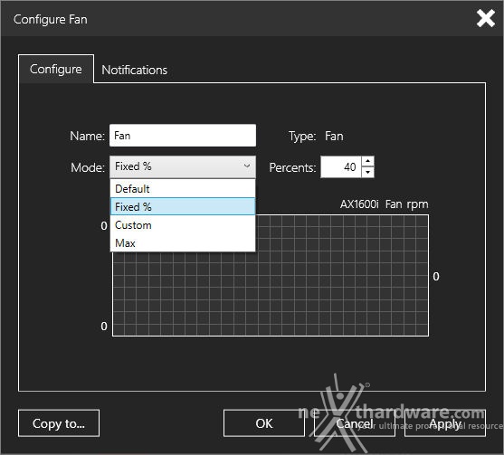Click inside the Percents number field
Viewport: 504px width, 455px height.
341,166
